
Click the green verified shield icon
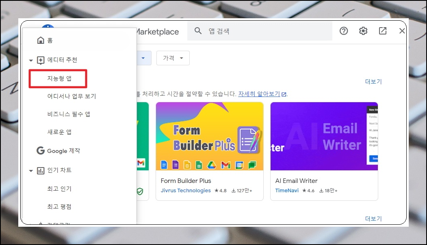(140, 191)
